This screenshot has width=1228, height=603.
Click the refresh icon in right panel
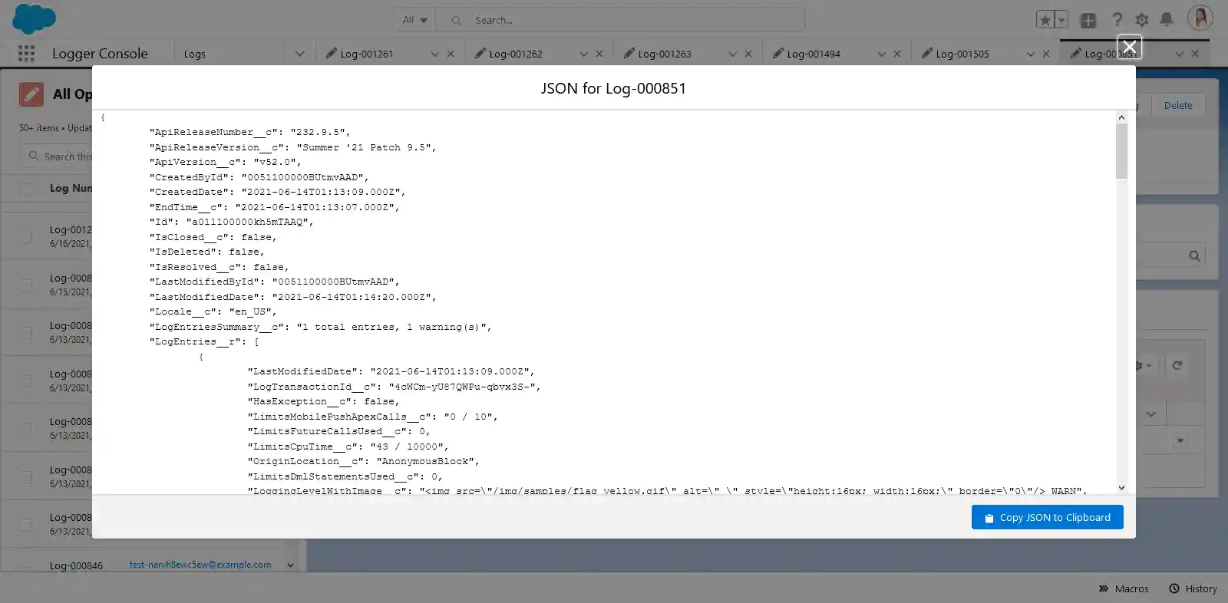point(1177,365)
